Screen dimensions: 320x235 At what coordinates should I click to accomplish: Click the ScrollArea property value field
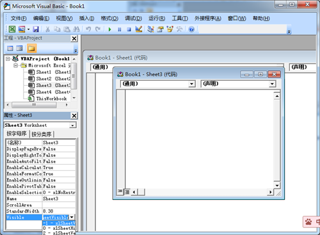pyautogui.click(x=59, y=205)
